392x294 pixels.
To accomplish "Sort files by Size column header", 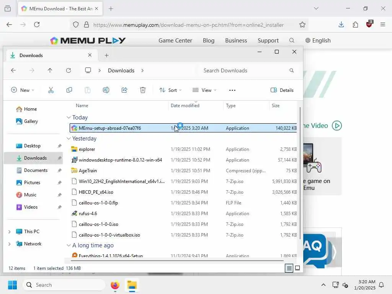I will tap(283, 106).
